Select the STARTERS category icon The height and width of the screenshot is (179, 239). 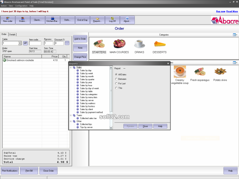click(99, 46)
